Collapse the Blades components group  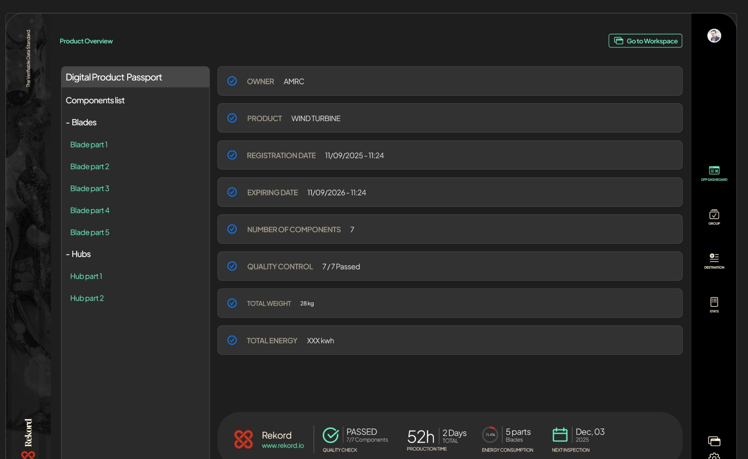coord(81,123)
